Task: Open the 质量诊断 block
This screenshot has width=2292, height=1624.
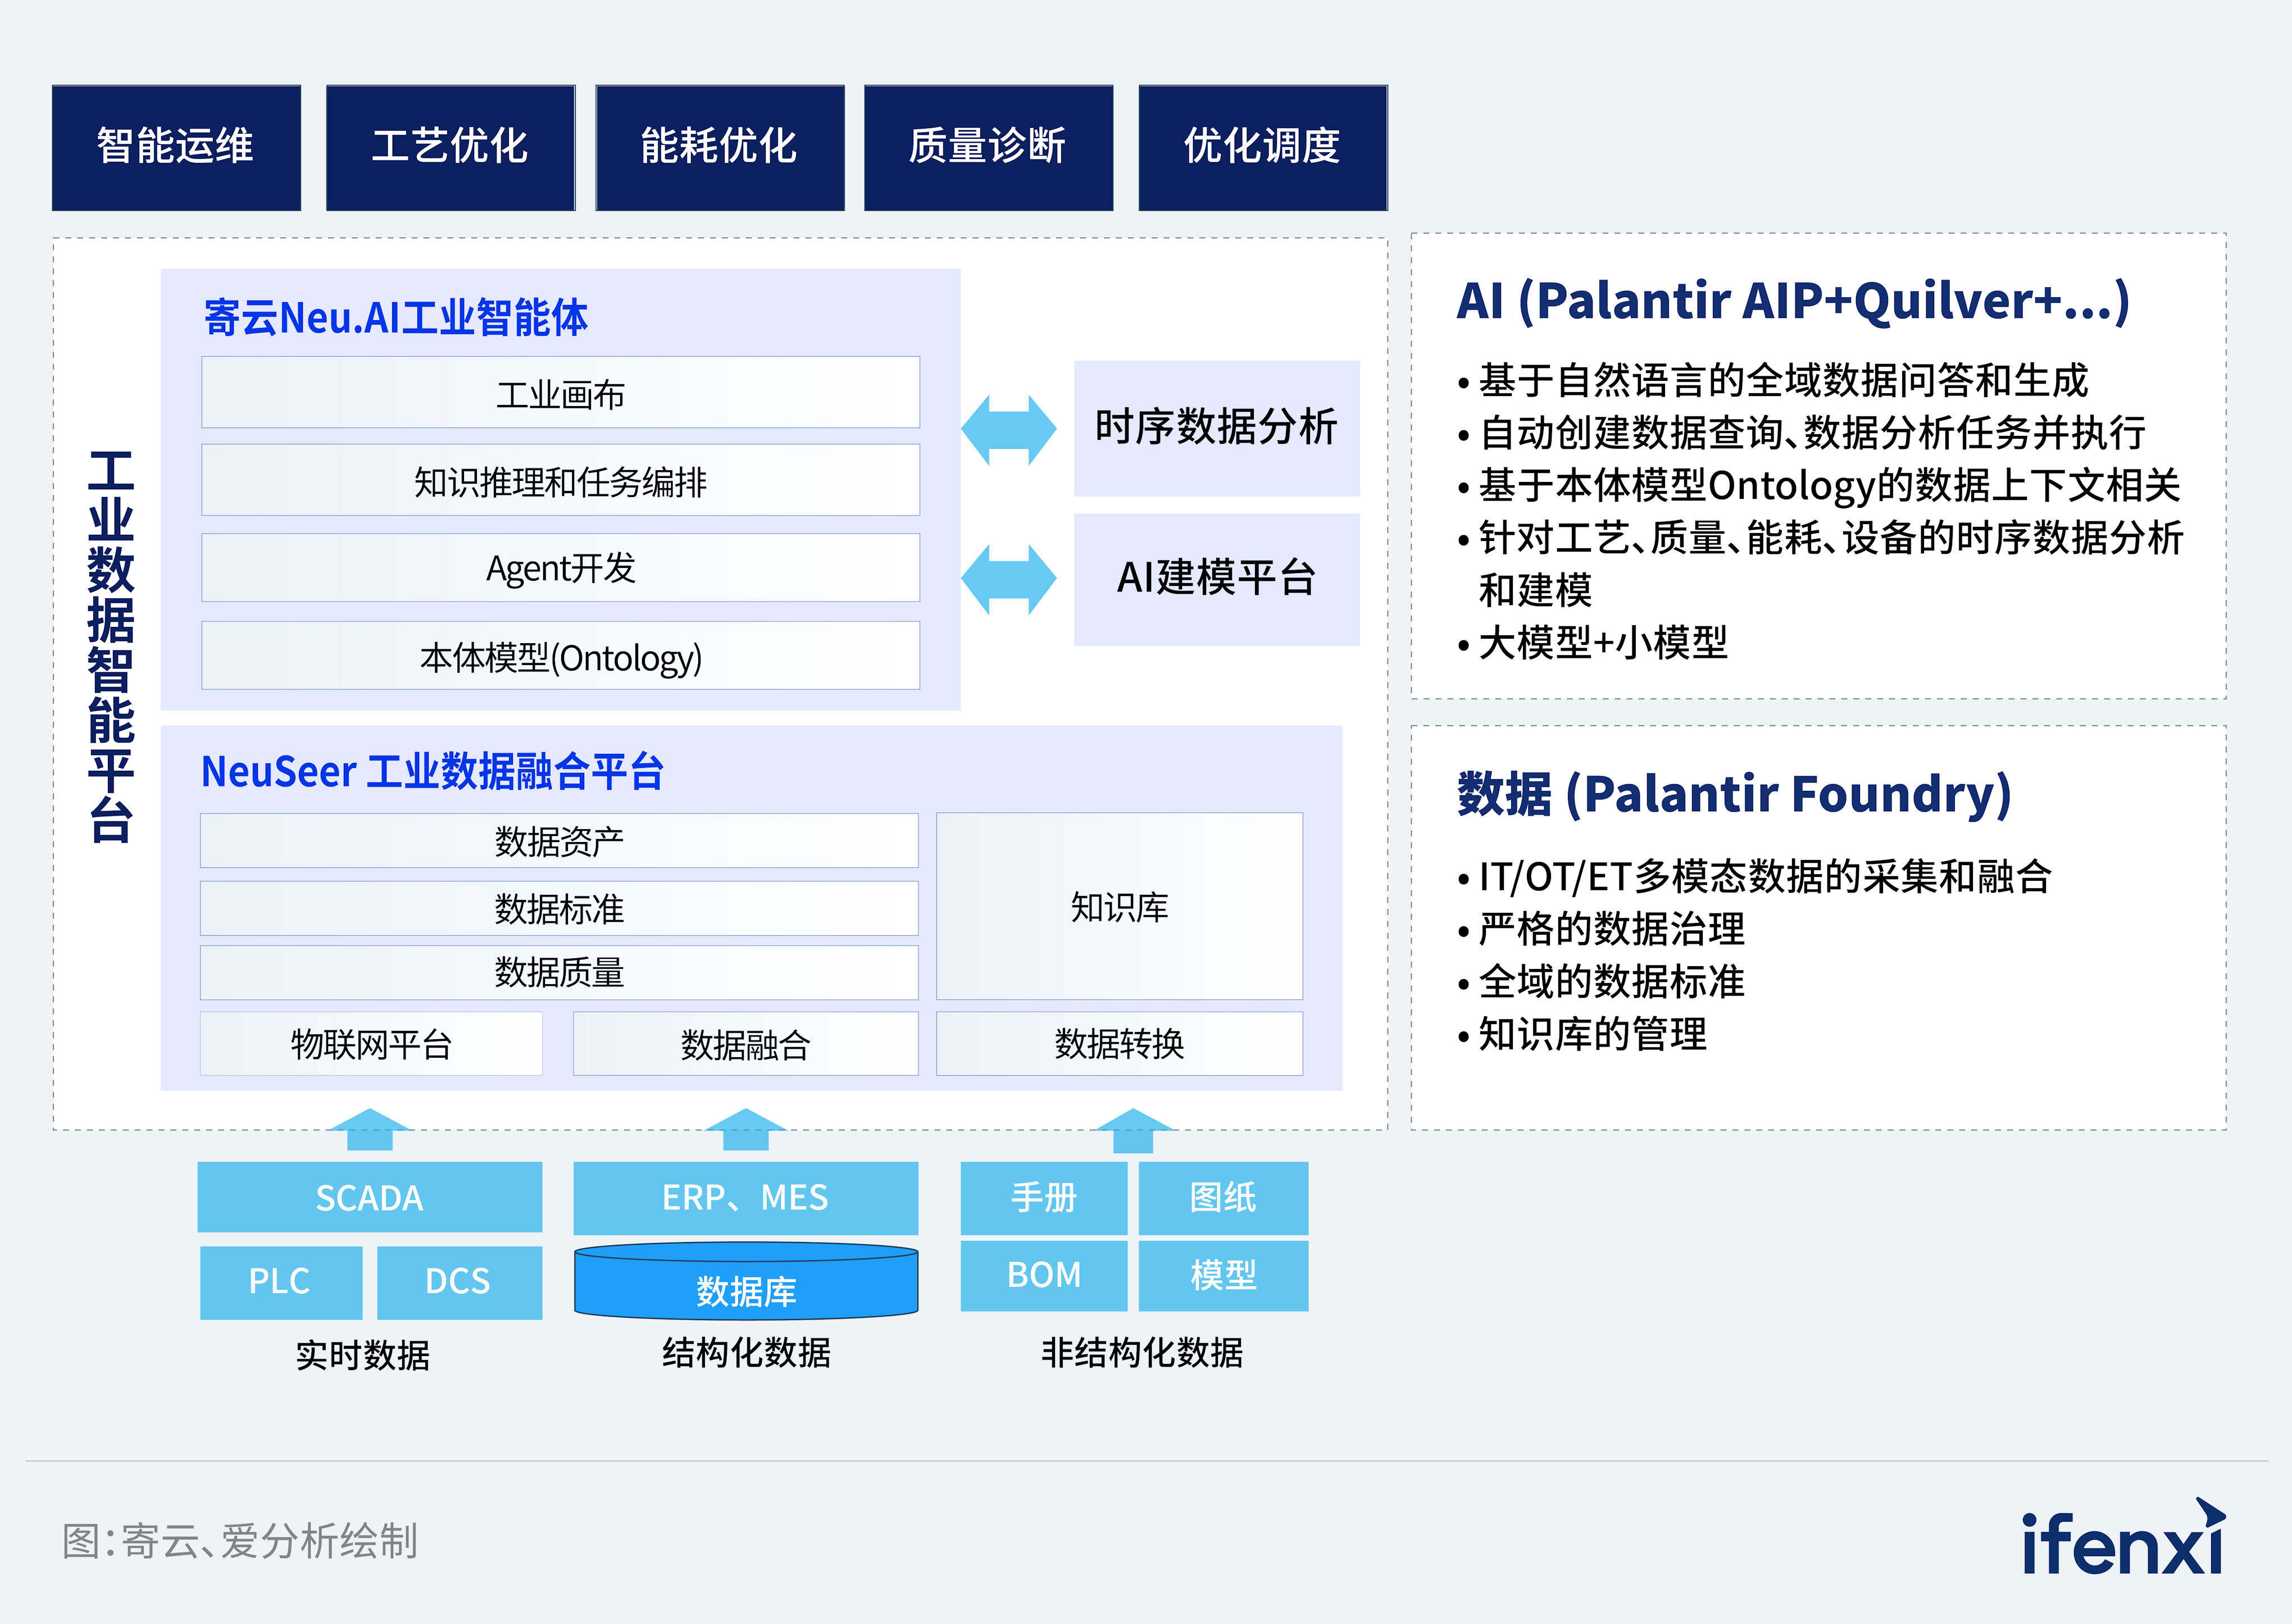Action: click(988, 147)
